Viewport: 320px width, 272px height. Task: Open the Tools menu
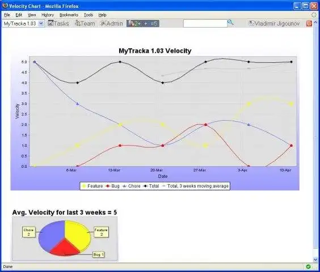(x=89, y=15)
